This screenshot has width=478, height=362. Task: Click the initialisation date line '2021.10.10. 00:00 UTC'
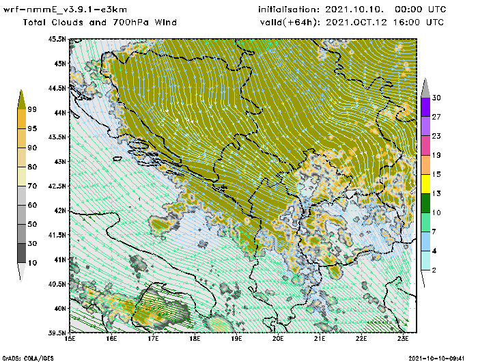pyautogui.click(x=386, y=10)
